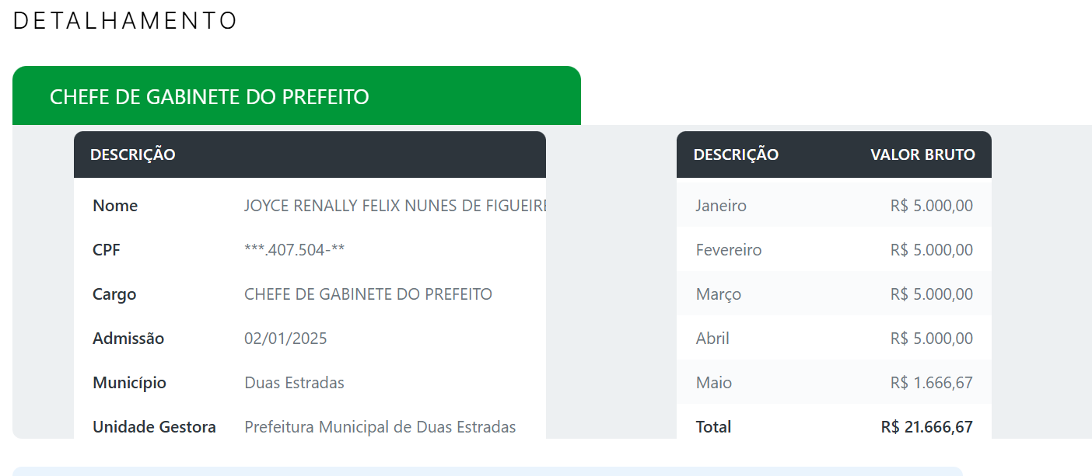Click the Abril month label

tap(712, 339)
